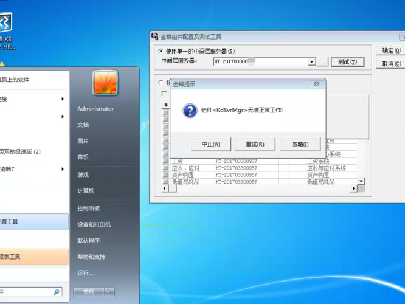
Task: Click the 确定(O) button
Action: click(x=391, y=50)
